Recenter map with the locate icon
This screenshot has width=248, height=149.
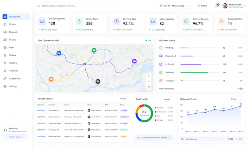click(149, 87)
